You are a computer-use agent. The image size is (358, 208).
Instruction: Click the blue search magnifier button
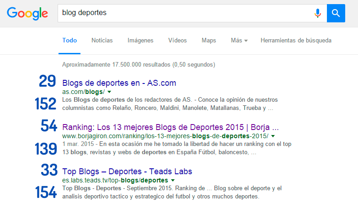point(336,13)
